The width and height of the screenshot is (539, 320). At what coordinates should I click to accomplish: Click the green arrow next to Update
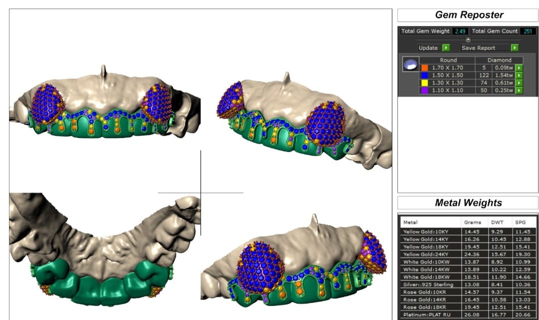(446, 48)
